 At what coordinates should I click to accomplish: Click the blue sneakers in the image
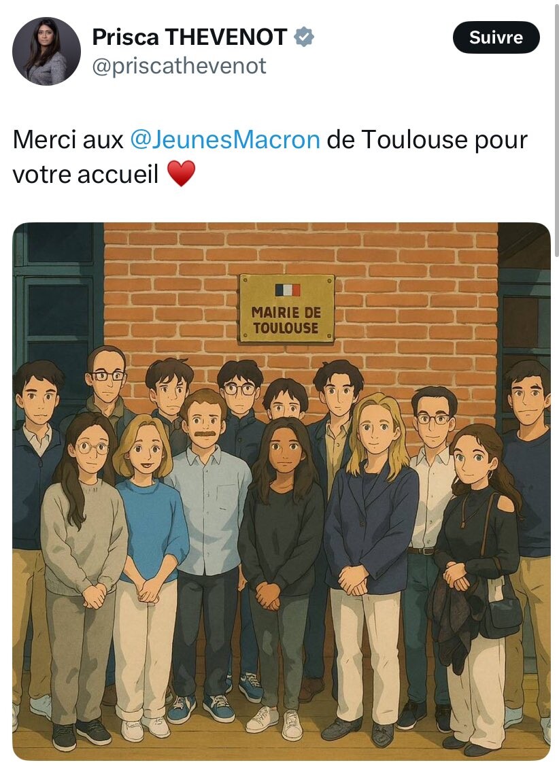[201, 709]
